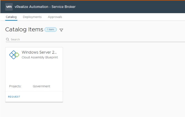The width and height of the screenshot is (185, 117).
Task: Click the 'Windows Server 2...' card title
Action: (x=39, y=52)
